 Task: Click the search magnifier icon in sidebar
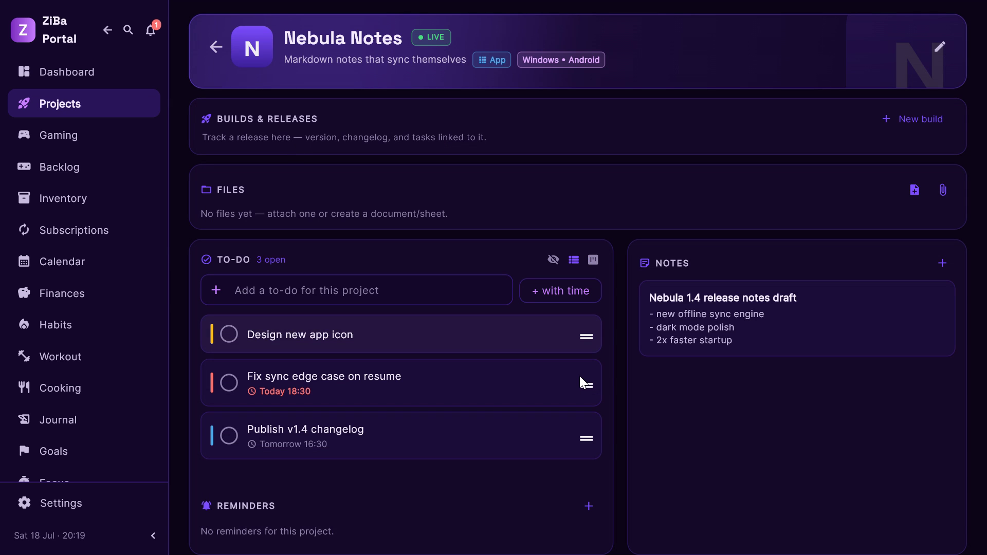click(129, 30)
